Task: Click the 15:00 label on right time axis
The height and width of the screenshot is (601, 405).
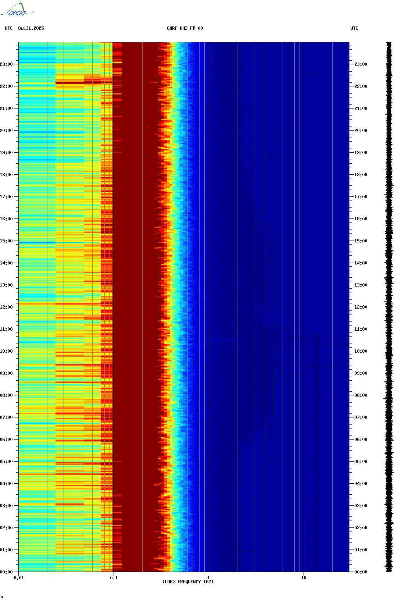Action: (361, 241)
